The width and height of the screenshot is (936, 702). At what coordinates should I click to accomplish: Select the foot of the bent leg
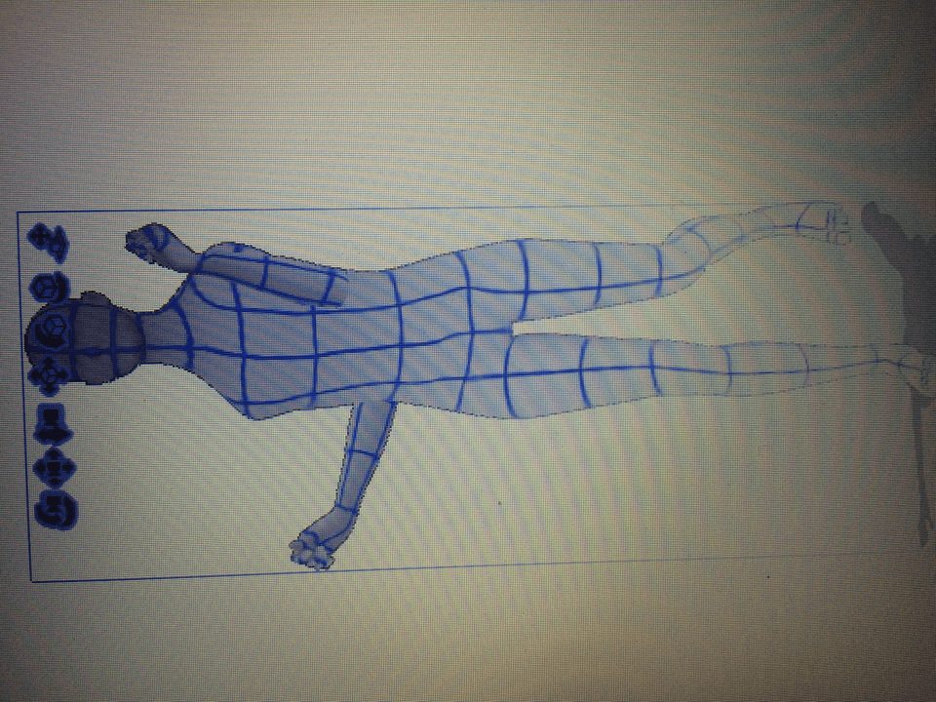tap(827, 222)
